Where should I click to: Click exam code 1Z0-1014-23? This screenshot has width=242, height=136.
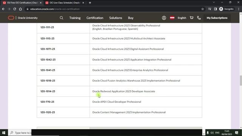pos(48,91)
